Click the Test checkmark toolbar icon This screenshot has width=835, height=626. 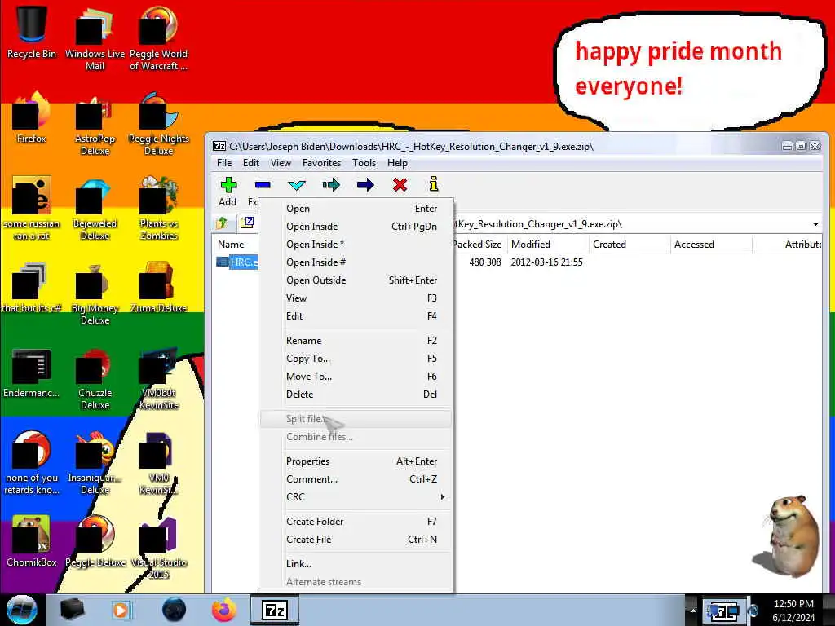[297, 185]
